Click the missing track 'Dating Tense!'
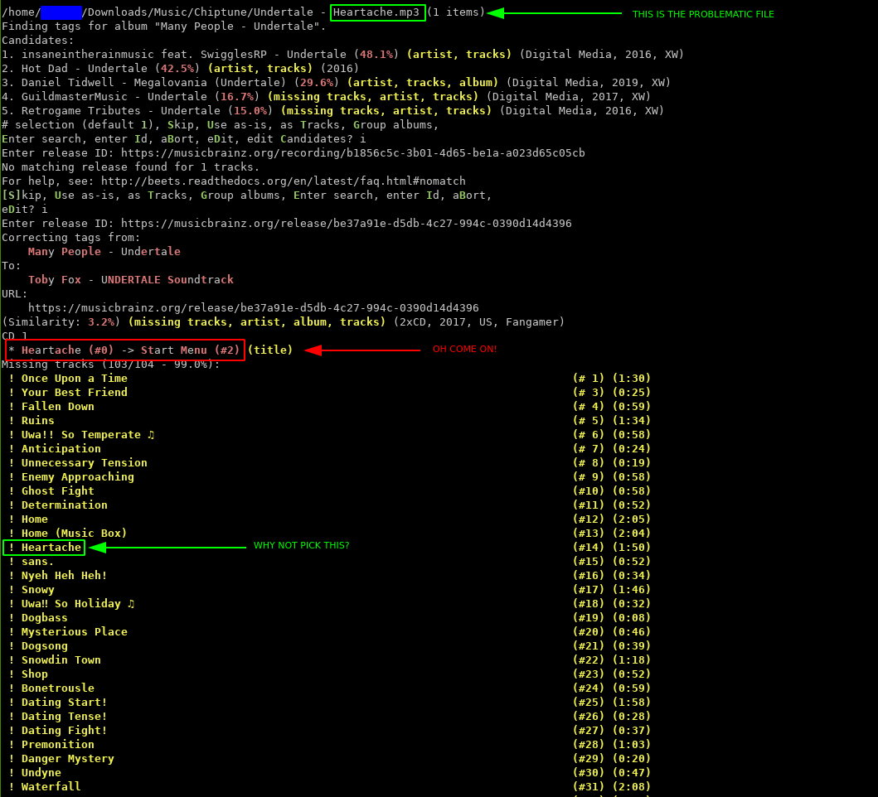The image size is (878, 797). (x=65, y=717)
